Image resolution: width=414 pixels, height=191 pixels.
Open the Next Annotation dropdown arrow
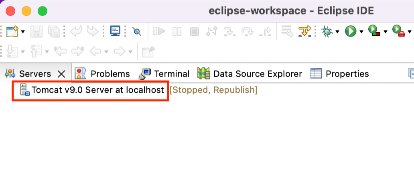coord(23,51)
